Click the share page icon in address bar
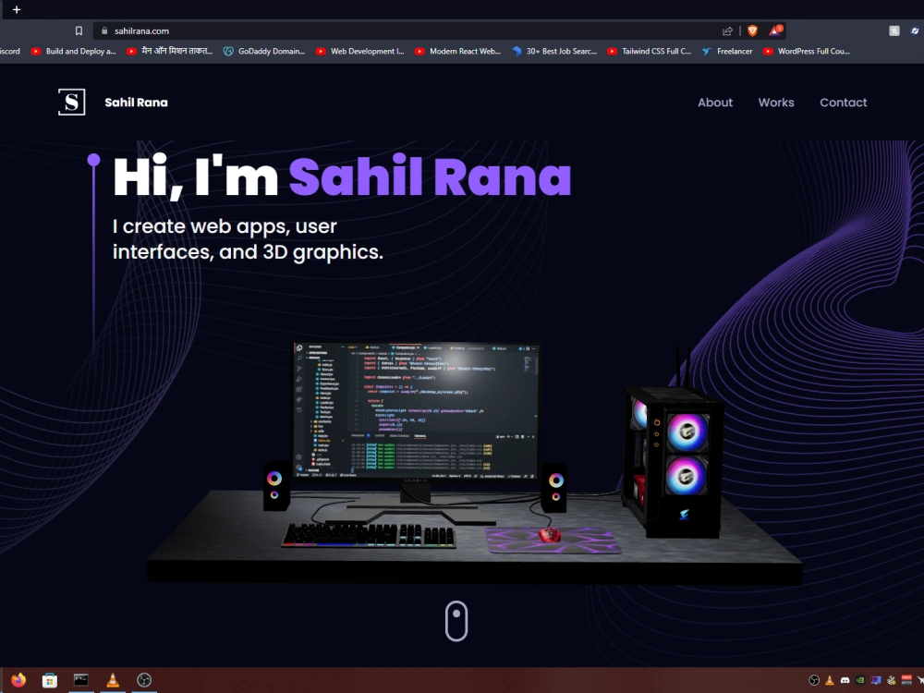The height and width of the screenshot is (693, 924). tap(728, 31)
